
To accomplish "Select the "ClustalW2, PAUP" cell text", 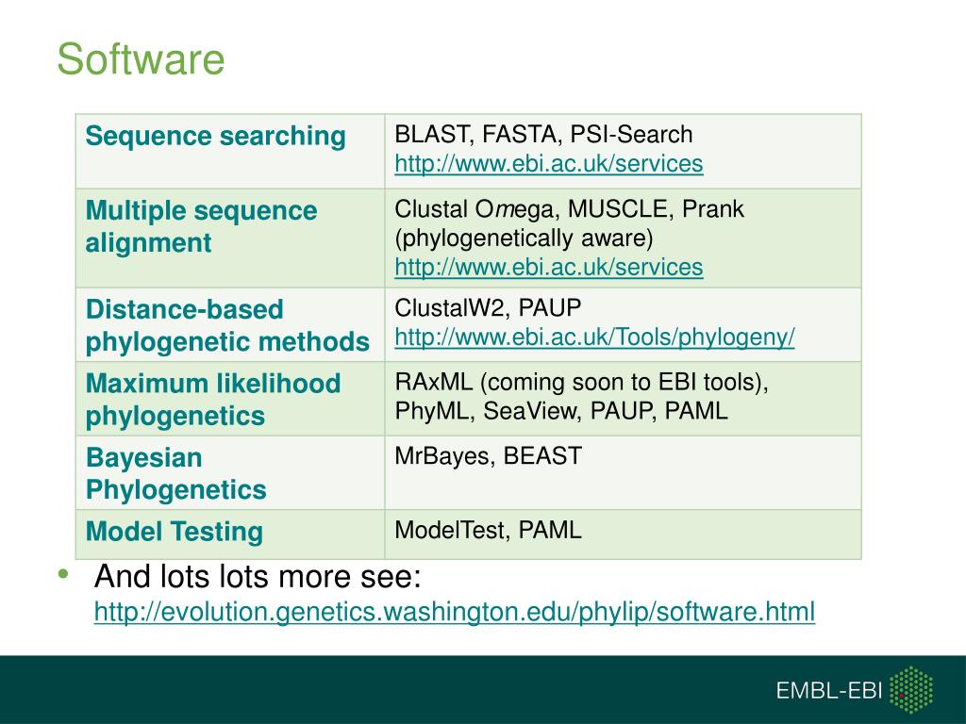I will 488,308.
